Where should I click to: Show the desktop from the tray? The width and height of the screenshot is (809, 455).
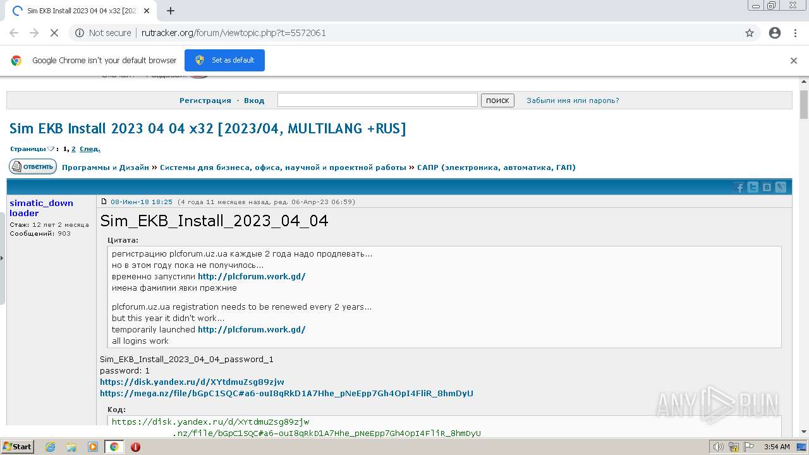802,447
